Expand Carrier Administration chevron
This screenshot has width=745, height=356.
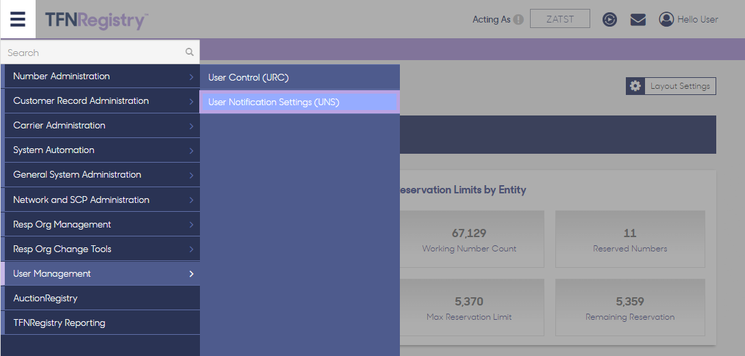[x=191, y=126]
